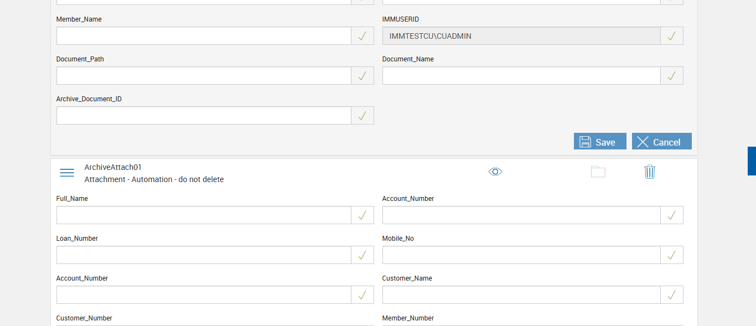Viewport: 756px width, 326px height.
Task: Click the Loan_Number field checkmark
Action: tap(363, 255)
